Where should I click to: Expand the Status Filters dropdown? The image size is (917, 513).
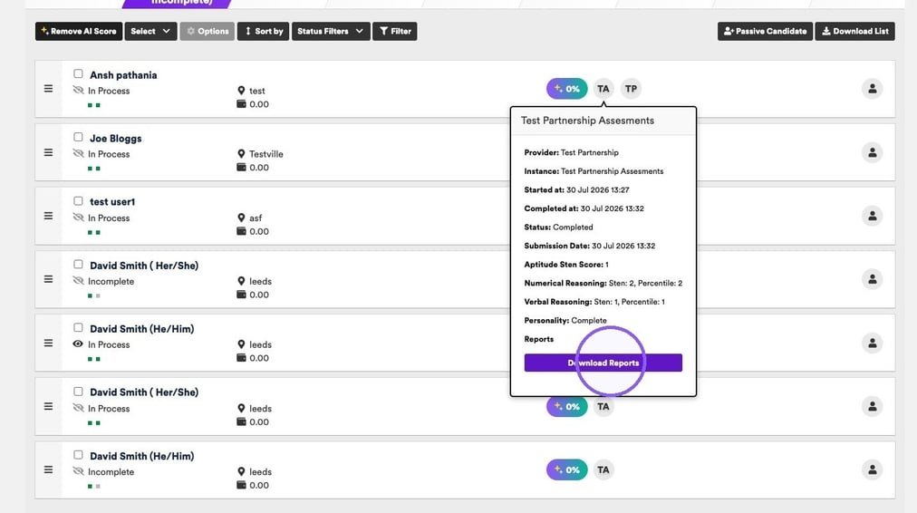click(331, 31)
